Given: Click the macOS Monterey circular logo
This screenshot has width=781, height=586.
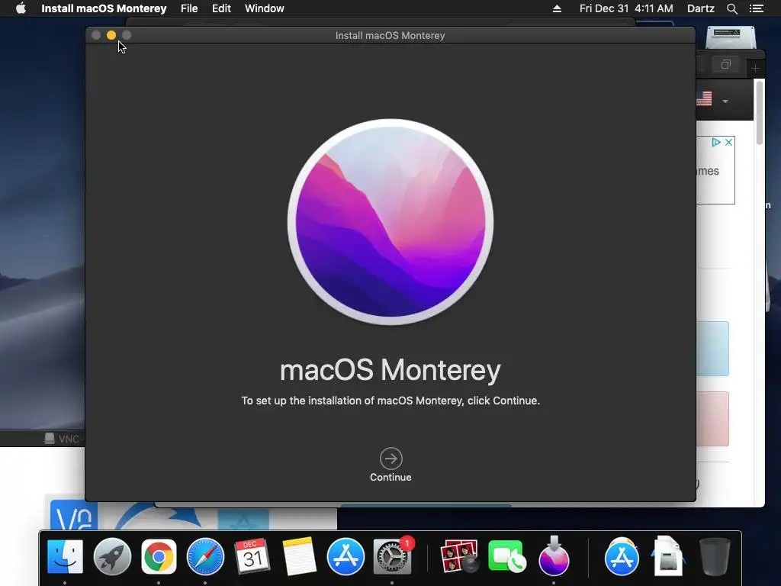Looking at the screenshot, I should click(x=390, y=222).
